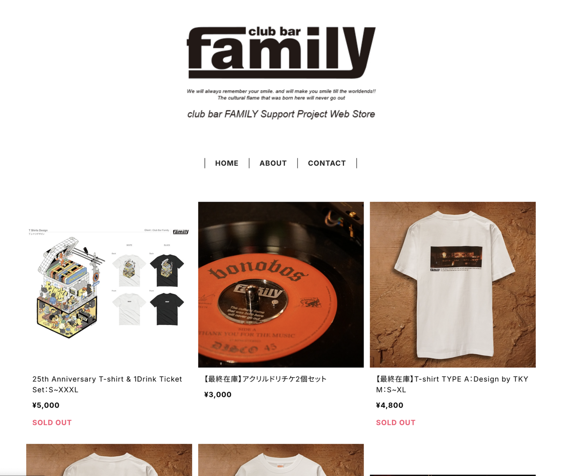Viewport: 563px width, 476px height.
Task: Open the HOME menu item
Action: (x=227, y=163)
